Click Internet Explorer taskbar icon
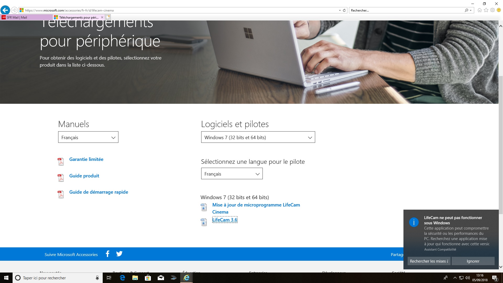The height and width of the screenshot is (283, 503). [x=186, y=278]
